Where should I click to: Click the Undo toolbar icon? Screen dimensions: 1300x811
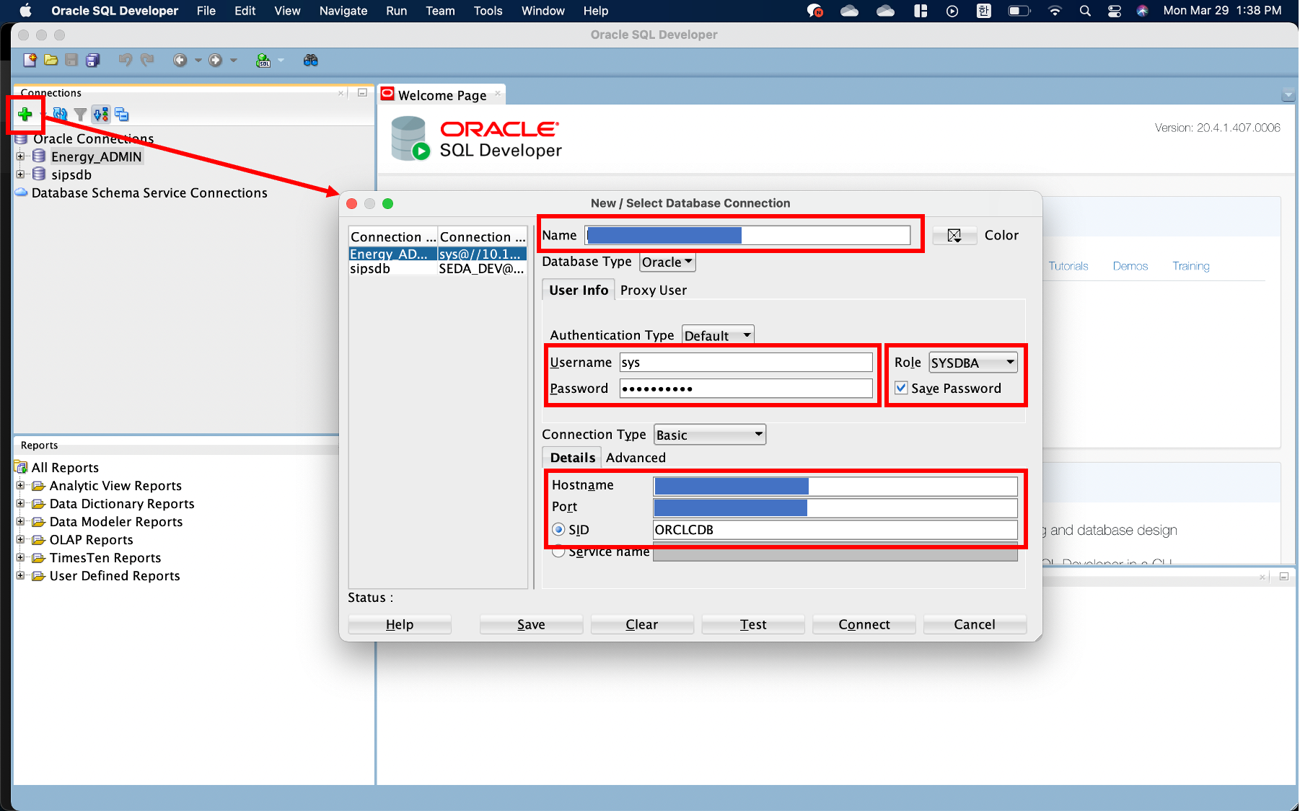click(126, 61)
